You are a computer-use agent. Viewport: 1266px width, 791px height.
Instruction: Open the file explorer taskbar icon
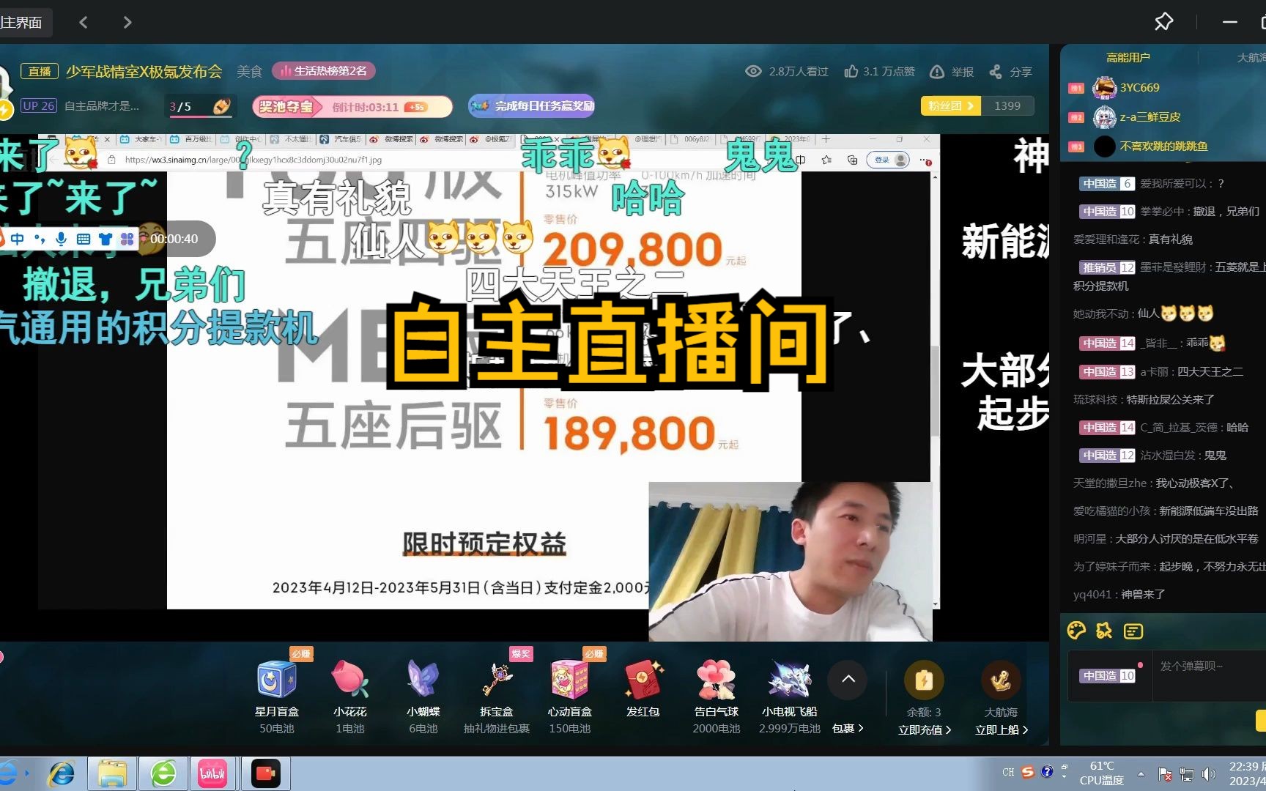pos(112,773)
